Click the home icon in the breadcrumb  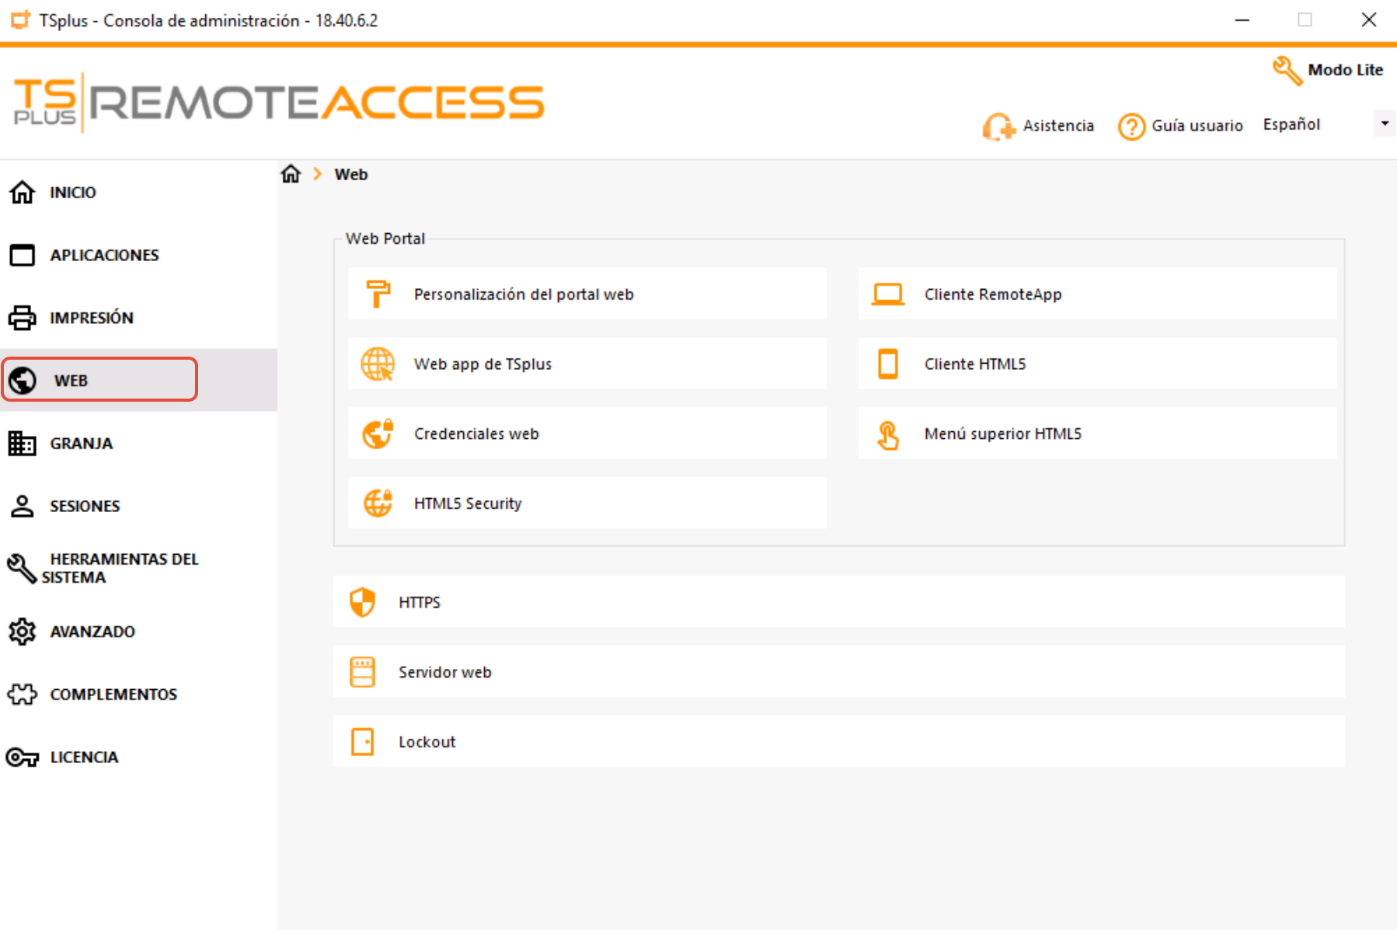(x=291, y=174)
